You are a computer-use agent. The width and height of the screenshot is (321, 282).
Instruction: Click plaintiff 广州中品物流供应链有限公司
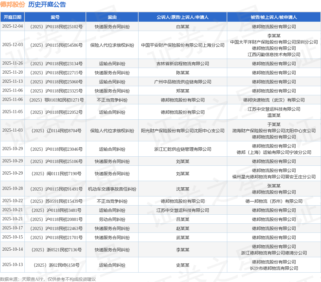pos(183,82)
